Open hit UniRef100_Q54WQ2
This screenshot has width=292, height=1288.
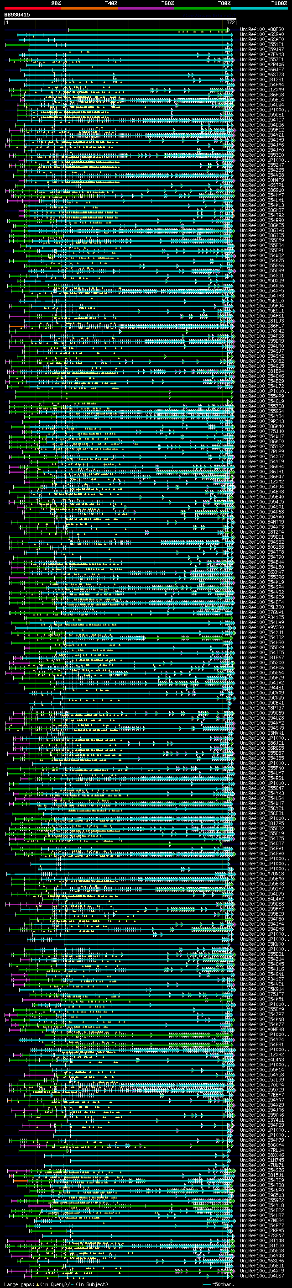(x=261, y=255)
